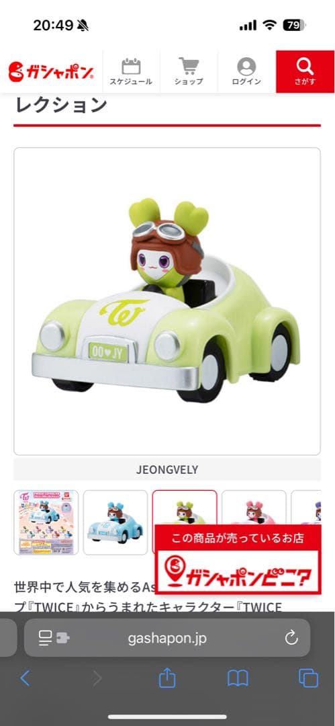
Task: Tap the ガシャポンビニア store finder banner
Action: tap(238, 572)
